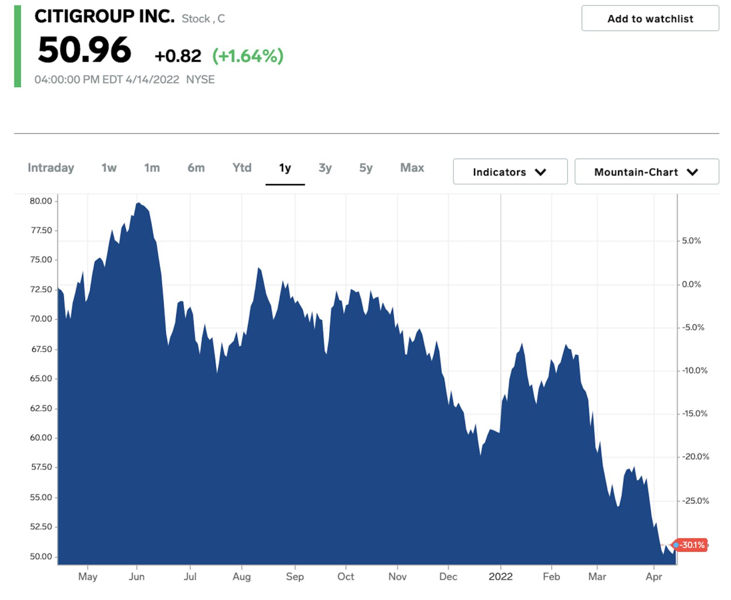Click the timestamp 04:00:00 PM EDT 4/14/2022
This screenshot has width=731, height=600.
coord(107,79)
